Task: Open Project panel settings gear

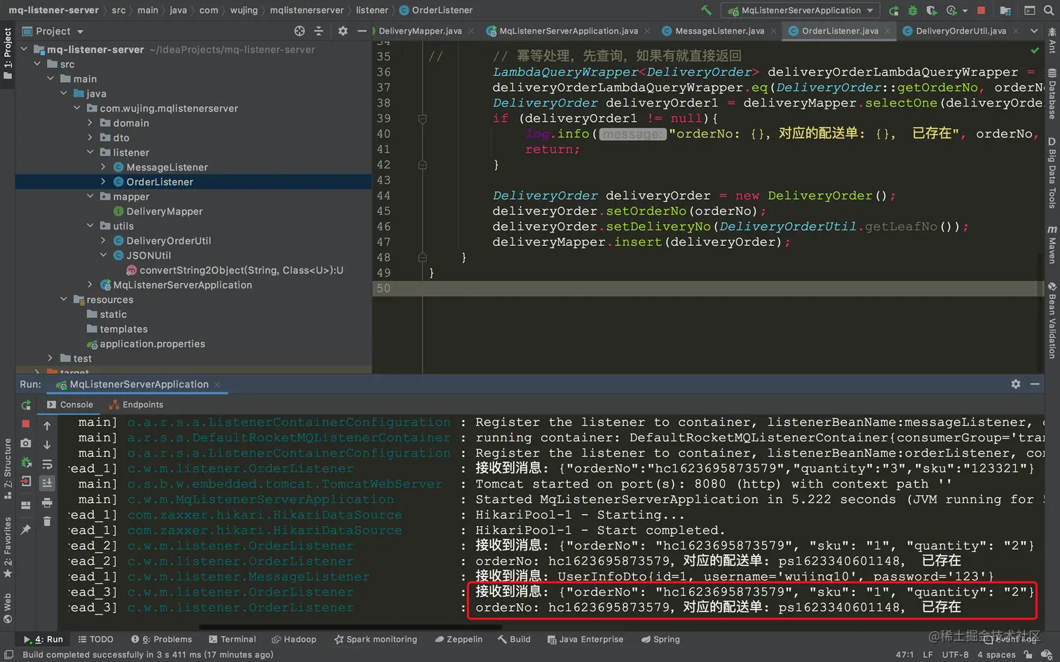Action: [343, 31]
